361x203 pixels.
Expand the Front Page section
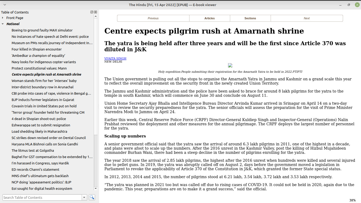tap(3, 18)
